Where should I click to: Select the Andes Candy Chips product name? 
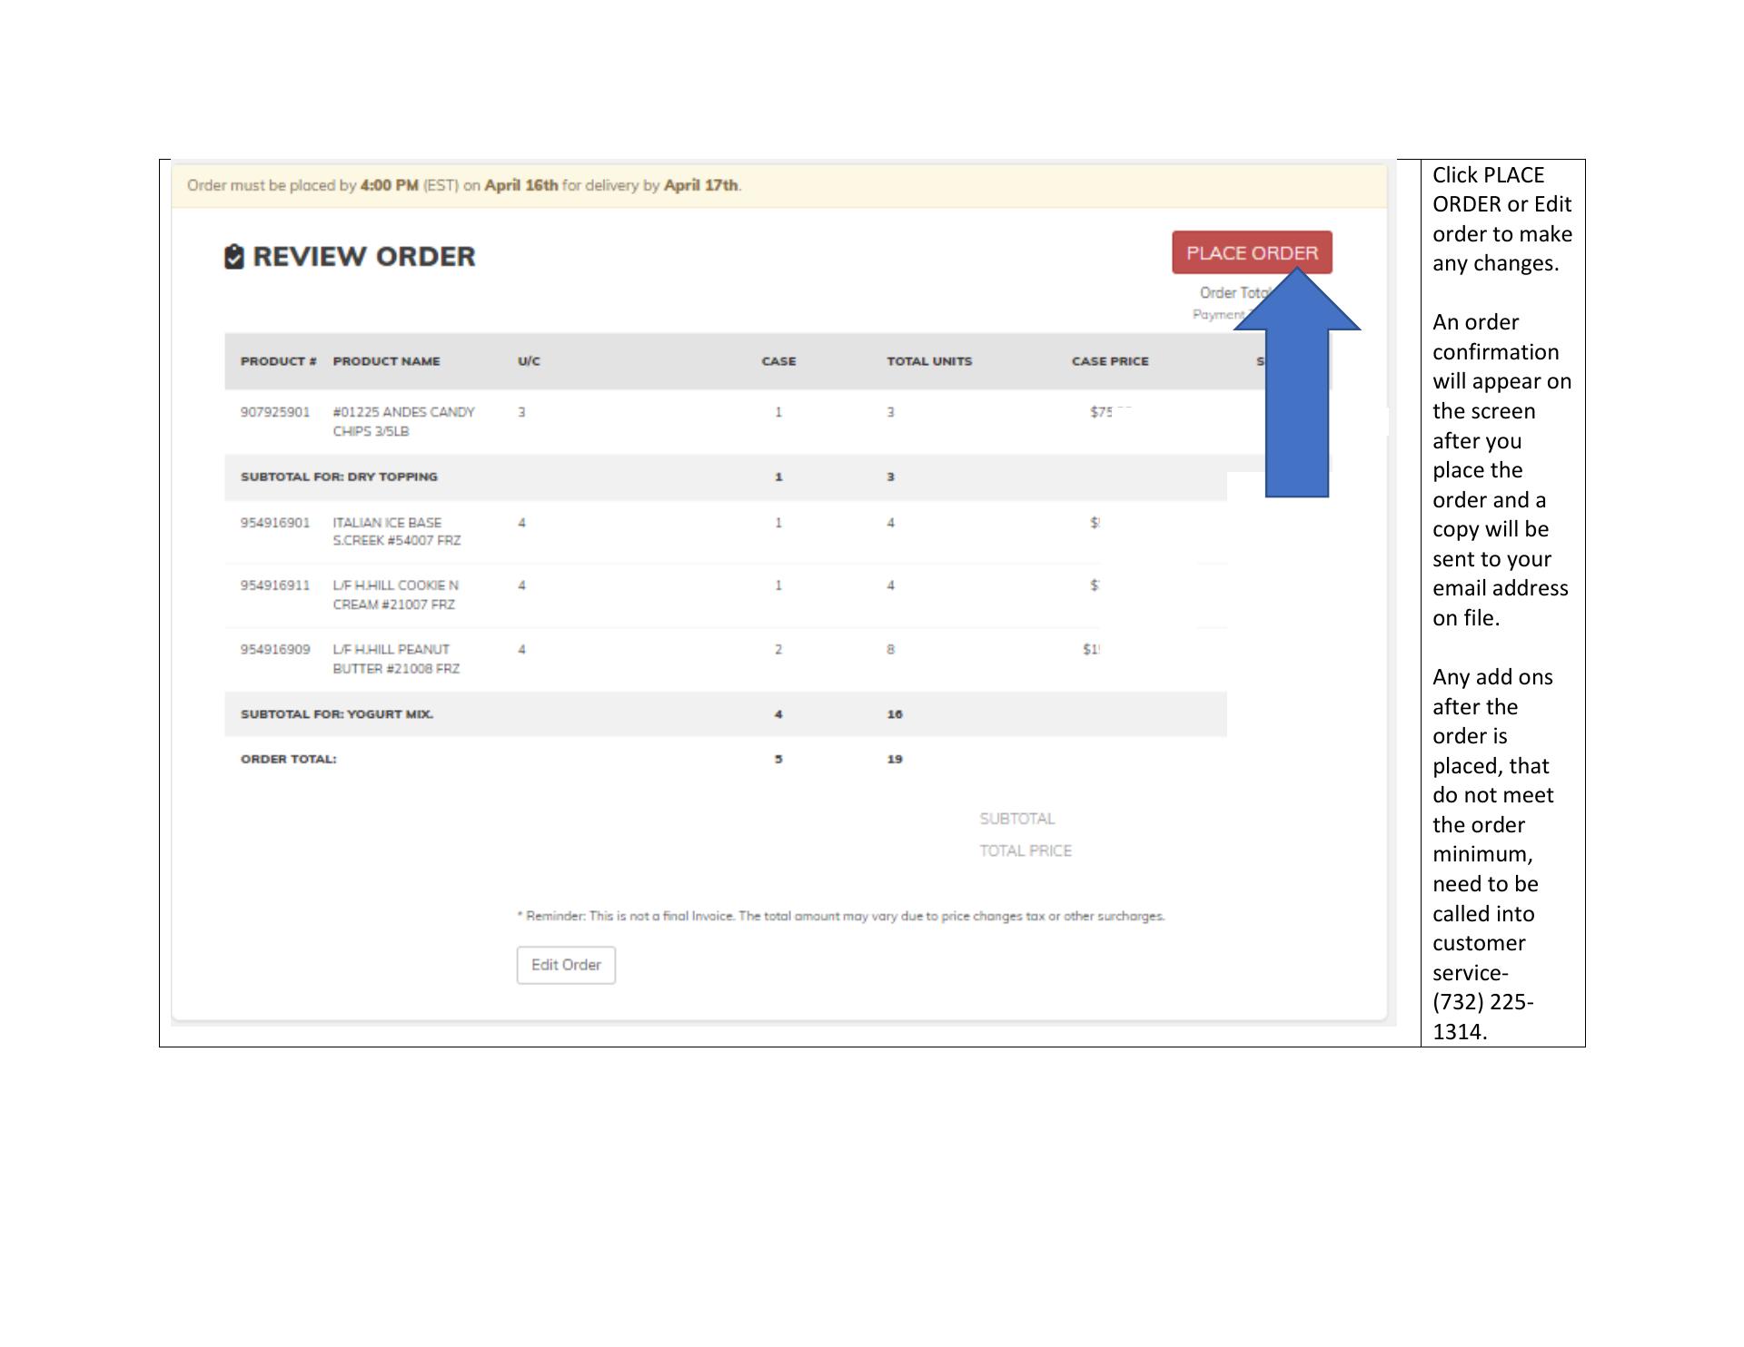tap(403, 421)
